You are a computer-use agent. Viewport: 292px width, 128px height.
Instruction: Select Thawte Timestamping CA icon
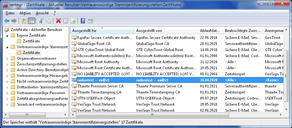pos(74,92)
